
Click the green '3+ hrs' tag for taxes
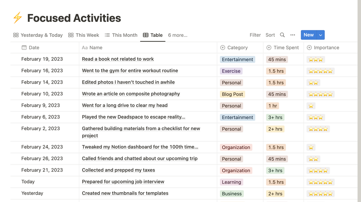pos(276,171)
